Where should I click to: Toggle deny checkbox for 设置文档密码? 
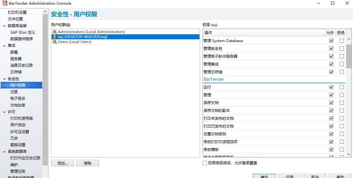click(342, 134)
